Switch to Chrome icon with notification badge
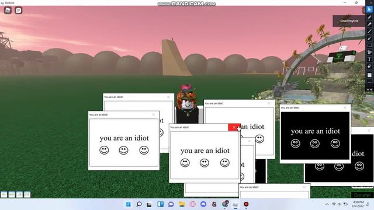Image resolution: width=374 pixels, height=210 pixels. click(225, 204)
